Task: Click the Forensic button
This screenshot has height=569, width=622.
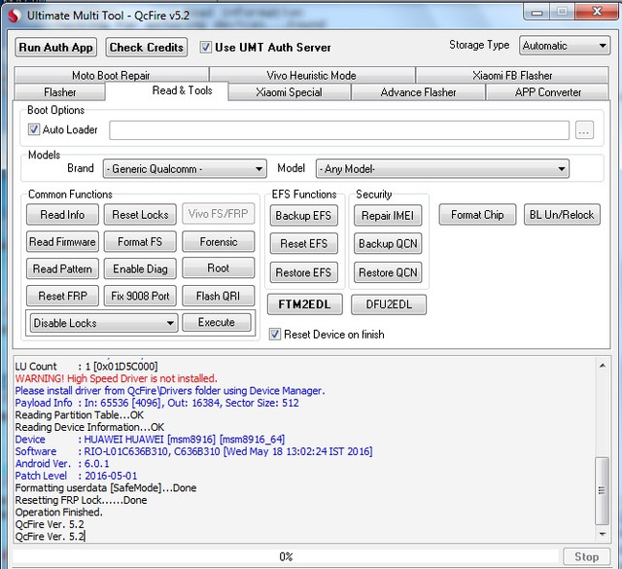Action: click(218, 242)
